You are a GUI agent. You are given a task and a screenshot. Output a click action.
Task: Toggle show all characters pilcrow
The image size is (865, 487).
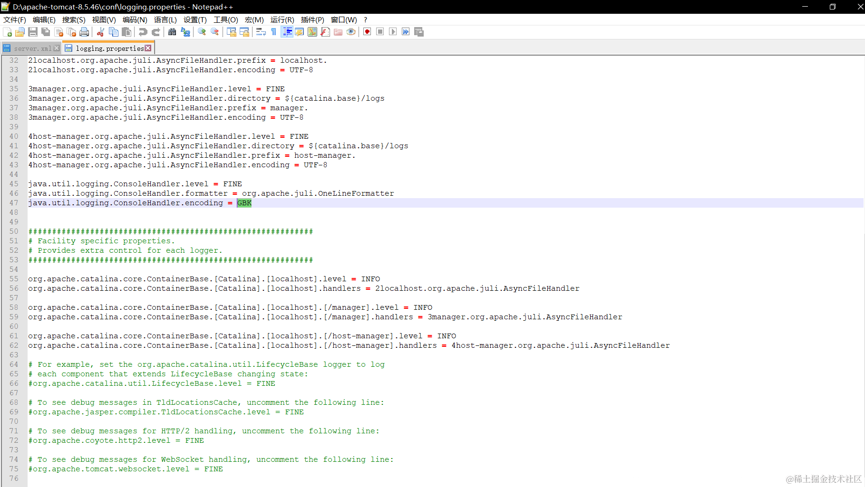pos(273,32)
